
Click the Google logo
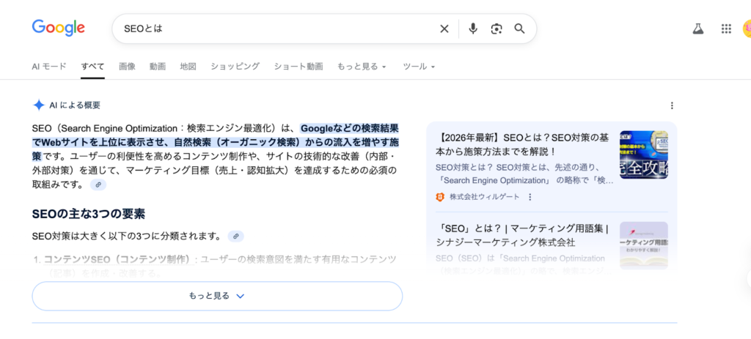[x=58, y=28]
